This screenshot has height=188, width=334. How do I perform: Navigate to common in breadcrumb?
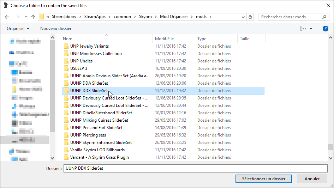122,17
